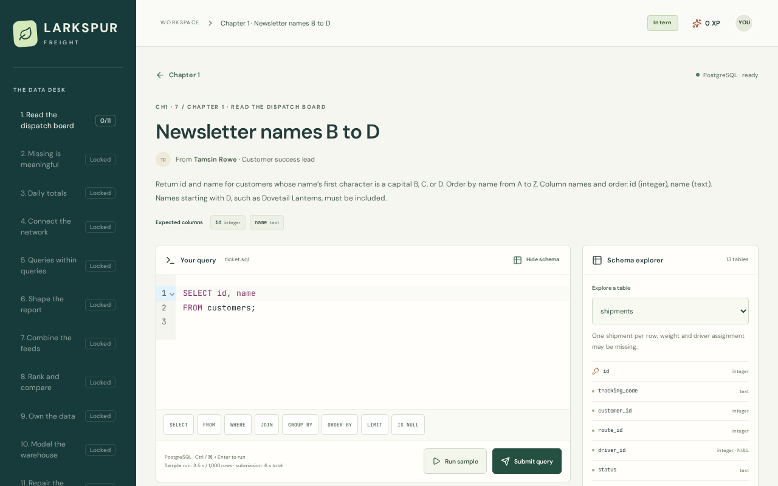This screenshot has height=486, width=778.
Task: Click the TR avatar of Tamsin Rowe
Action: tap(163, 160)
